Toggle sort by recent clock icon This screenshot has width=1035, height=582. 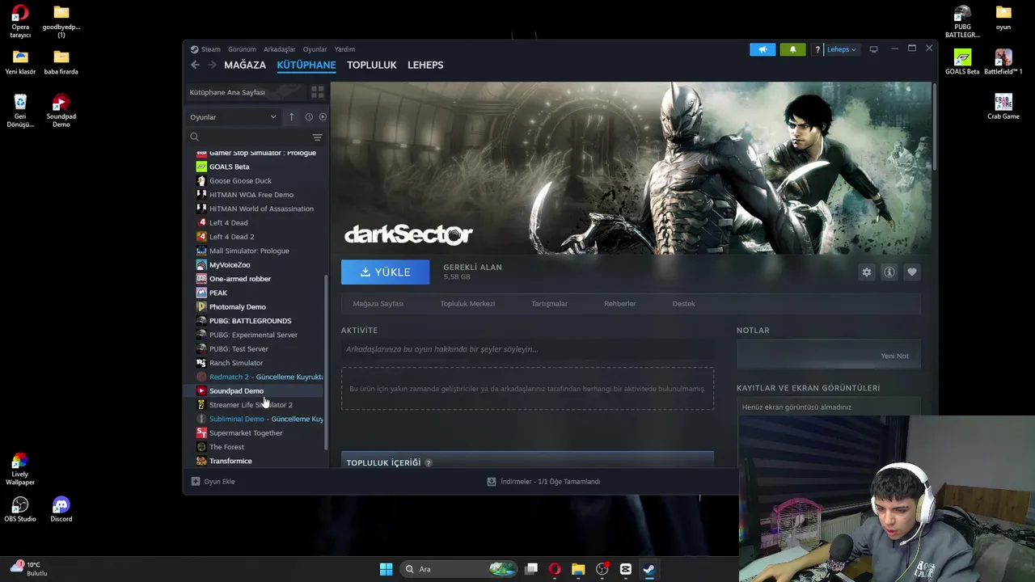[309, 117]
